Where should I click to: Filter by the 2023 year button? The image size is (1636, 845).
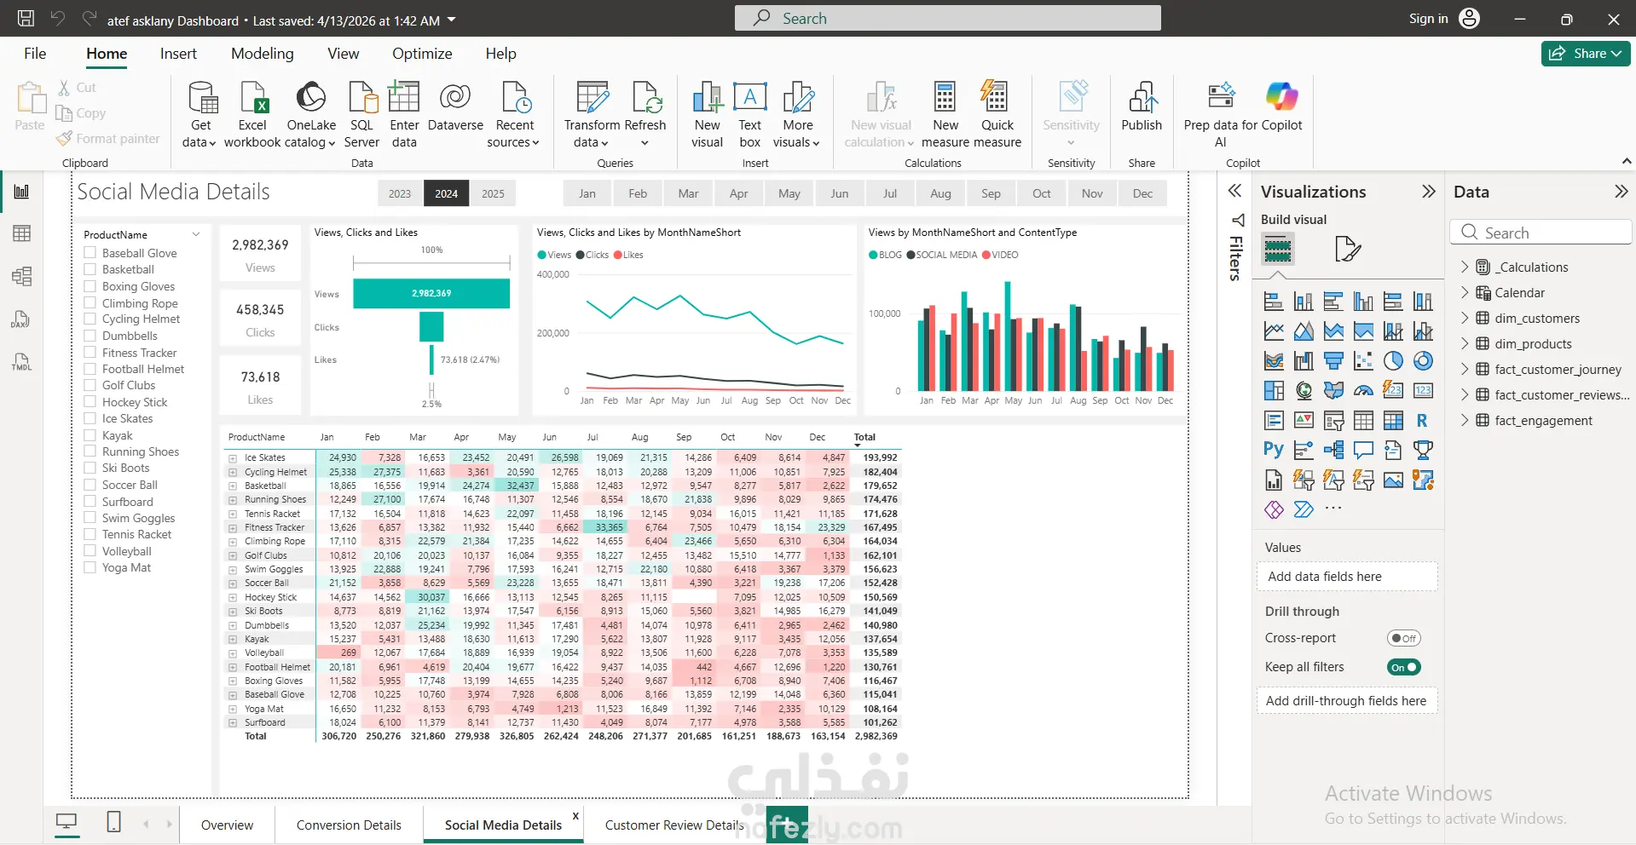point(400,193)
